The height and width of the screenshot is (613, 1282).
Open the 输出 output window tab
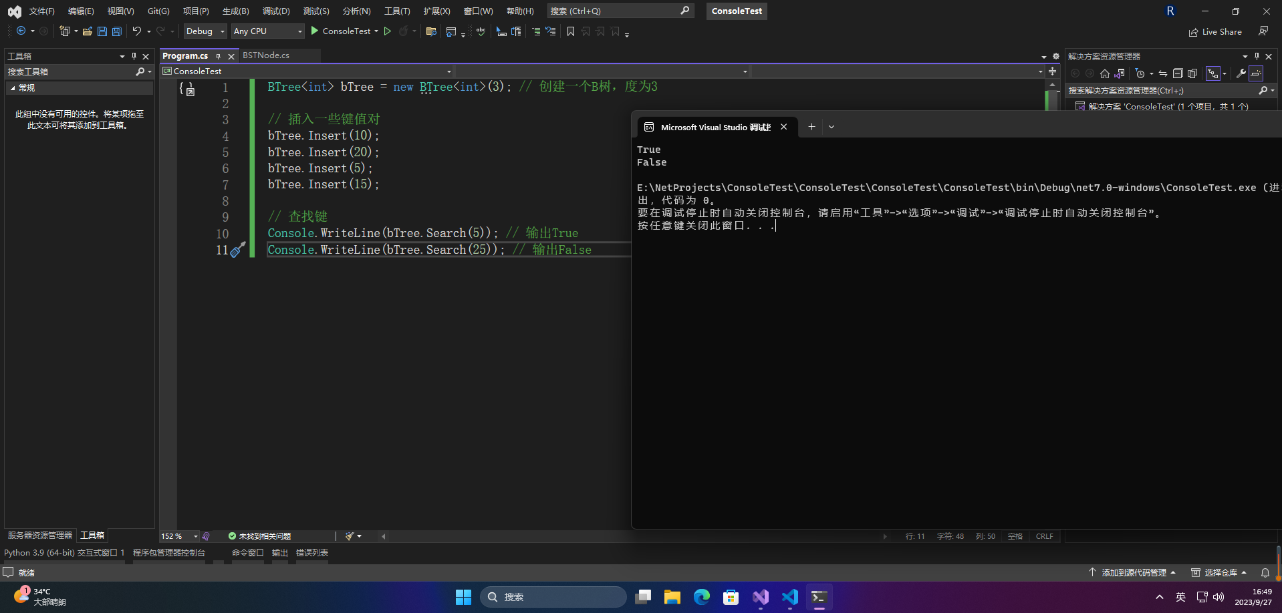(x=279, y=553)
